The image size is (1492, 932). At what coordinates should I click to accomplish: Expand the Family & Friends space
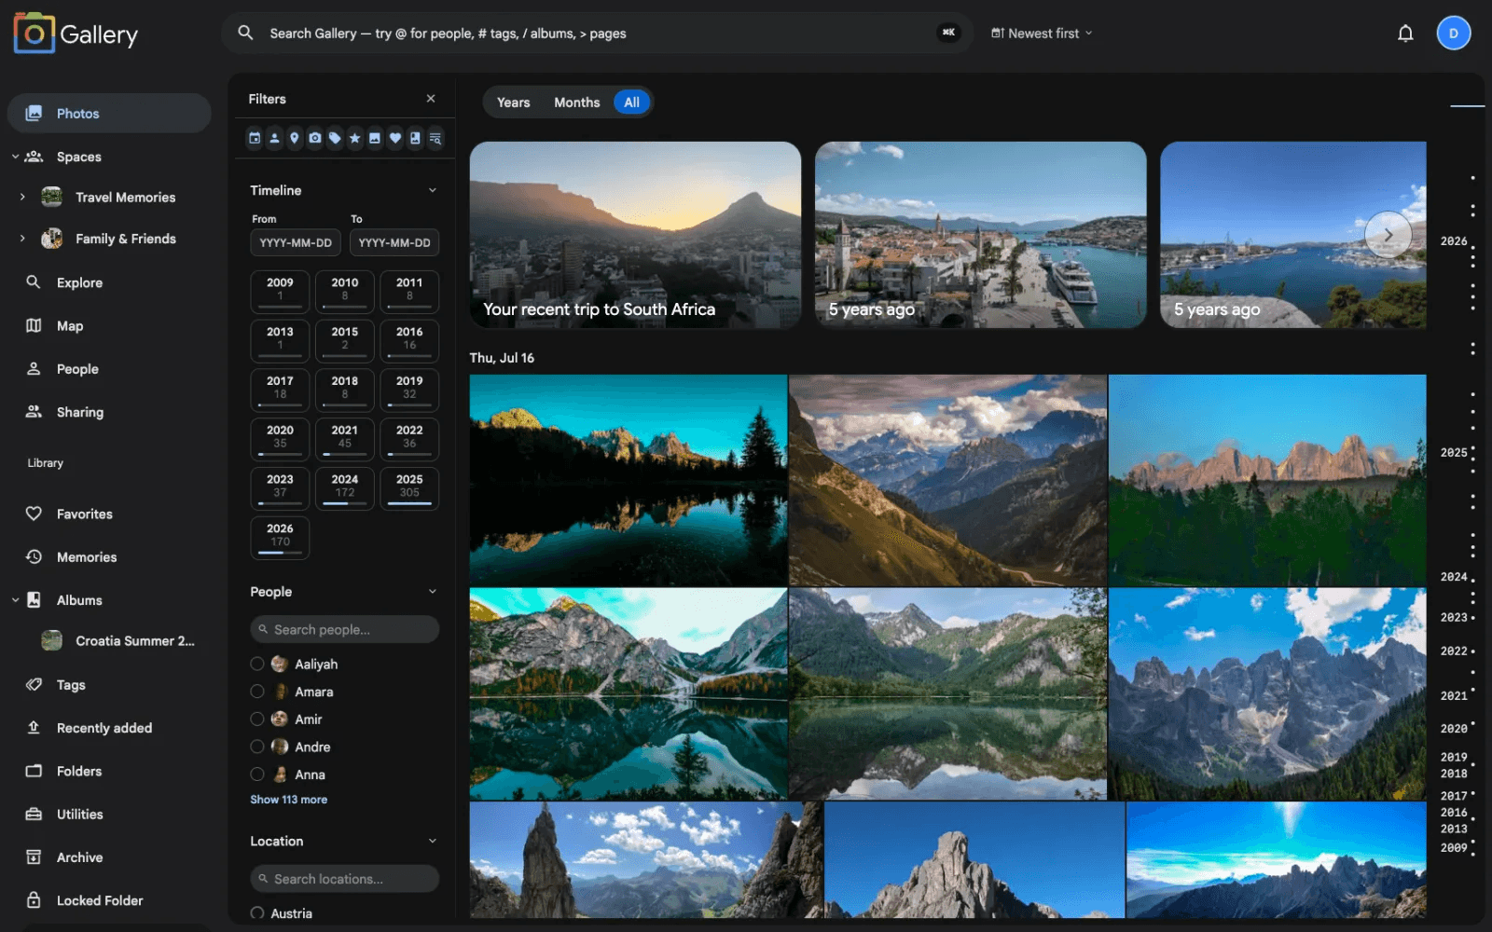(22, 239)
